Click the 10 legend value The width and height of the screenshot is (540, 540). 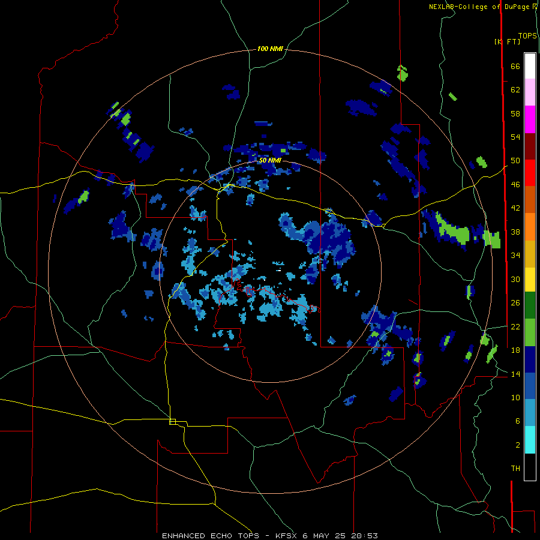tap(515, 398)
